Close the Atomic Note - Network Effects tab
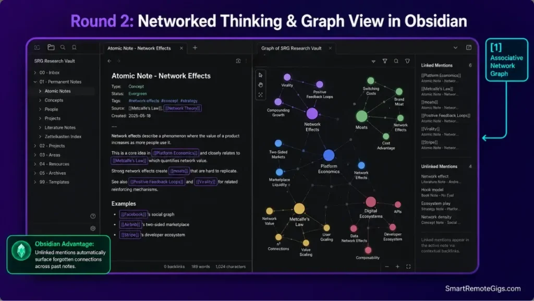 coord(181,49)
